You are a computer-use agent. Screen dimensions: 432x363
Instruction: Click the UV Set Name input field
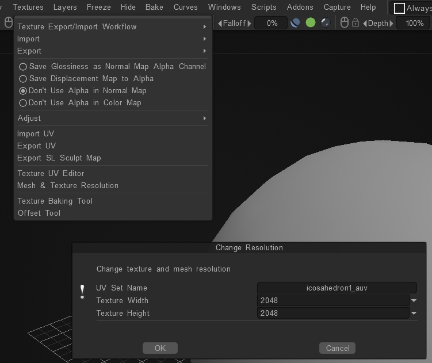(x=337, y=288)
